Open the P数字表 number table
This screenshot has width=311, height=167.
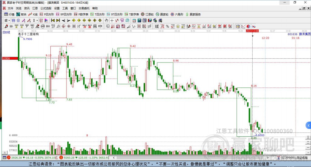tap(81, 14)
